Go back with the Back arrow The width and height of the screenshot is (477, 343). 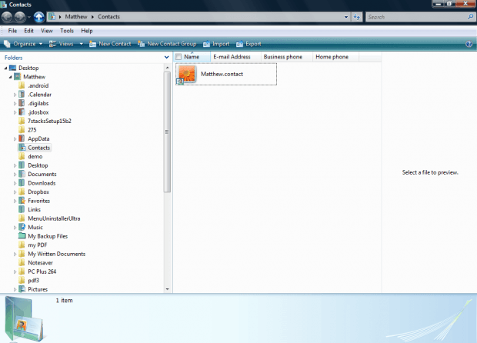click(x=7, y=16)
